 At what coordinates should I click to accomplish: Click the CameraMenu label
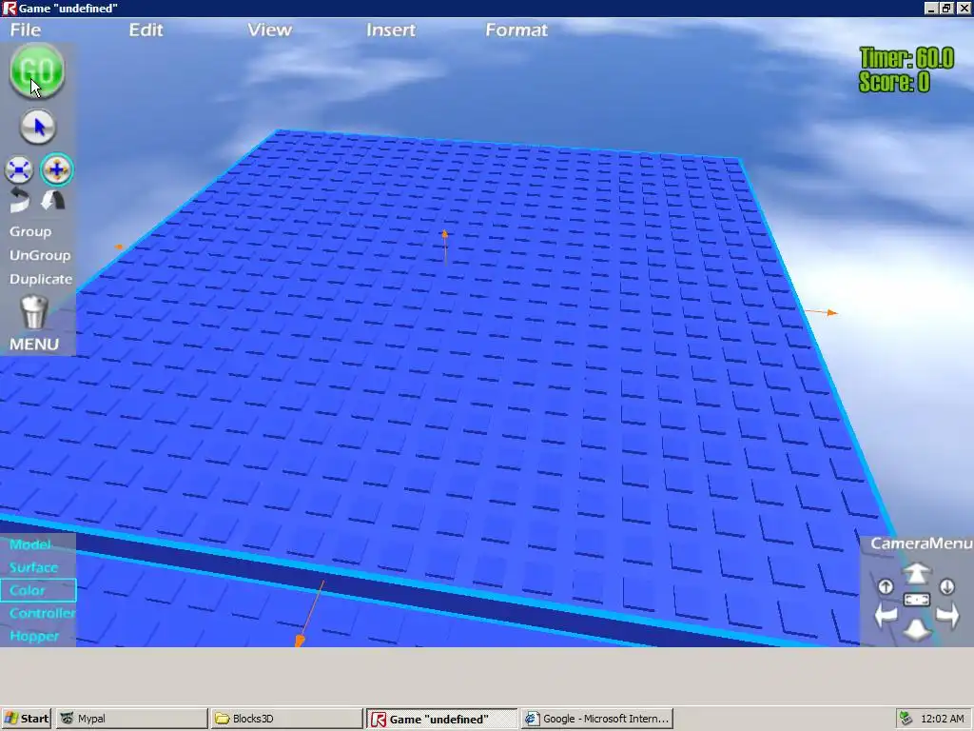click(921, 543)
